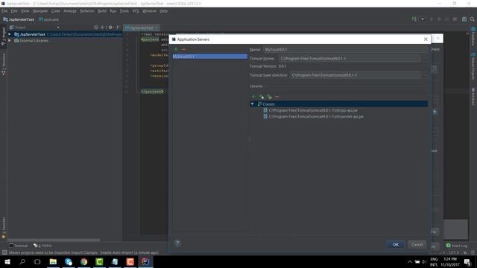This screenshot has height=268, width=477.
Task: Click OK in Application Servers dialog
Action: click(x=396, y=244)
